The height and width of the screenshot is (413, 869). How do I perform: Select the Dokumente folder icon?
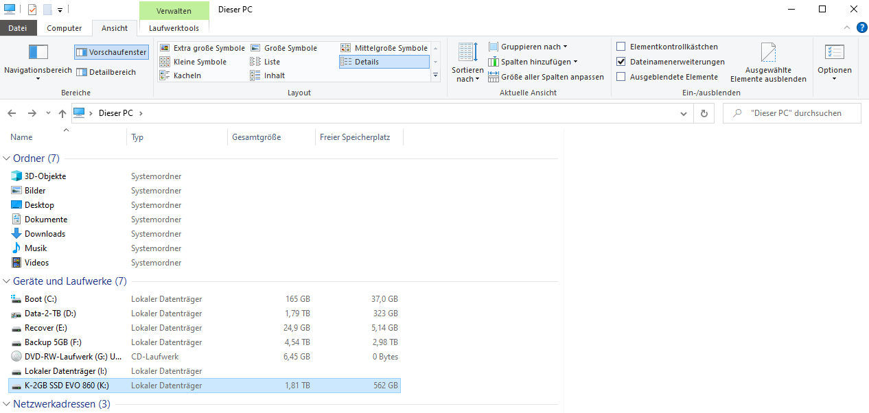point(16,220)
